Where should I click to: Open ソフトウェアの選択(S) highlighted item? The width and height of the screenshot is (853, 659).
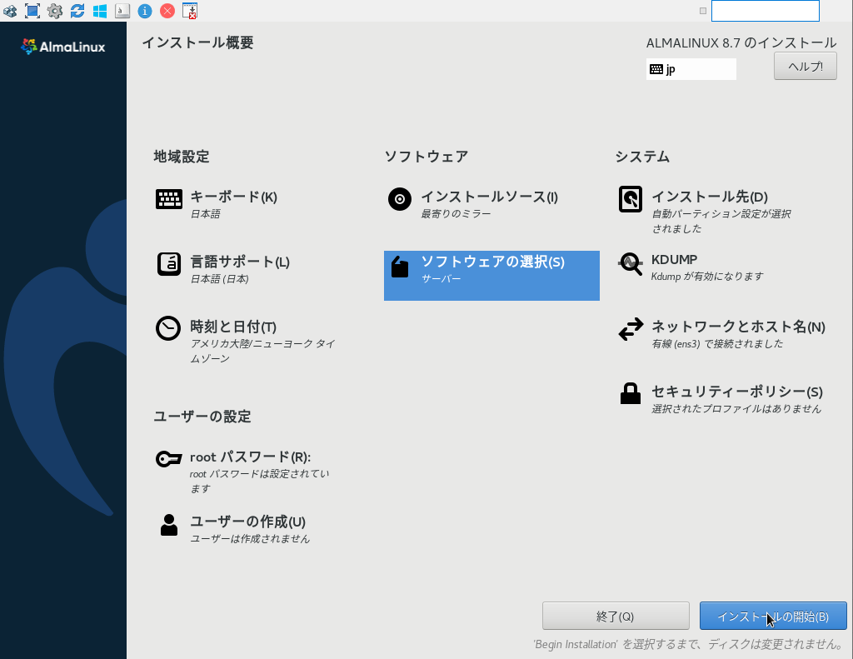491,276
